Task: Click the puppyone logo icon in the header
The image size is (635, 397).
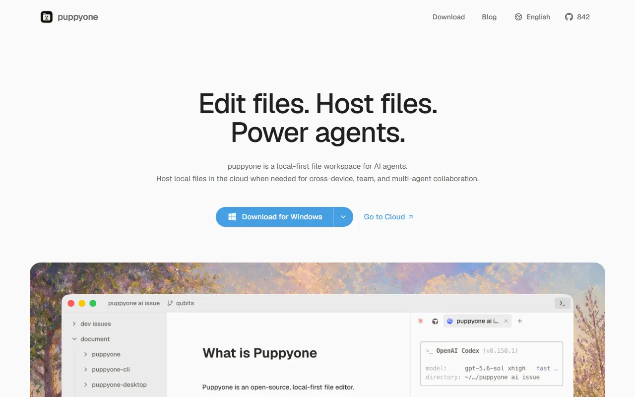Action: pos(47,17)
